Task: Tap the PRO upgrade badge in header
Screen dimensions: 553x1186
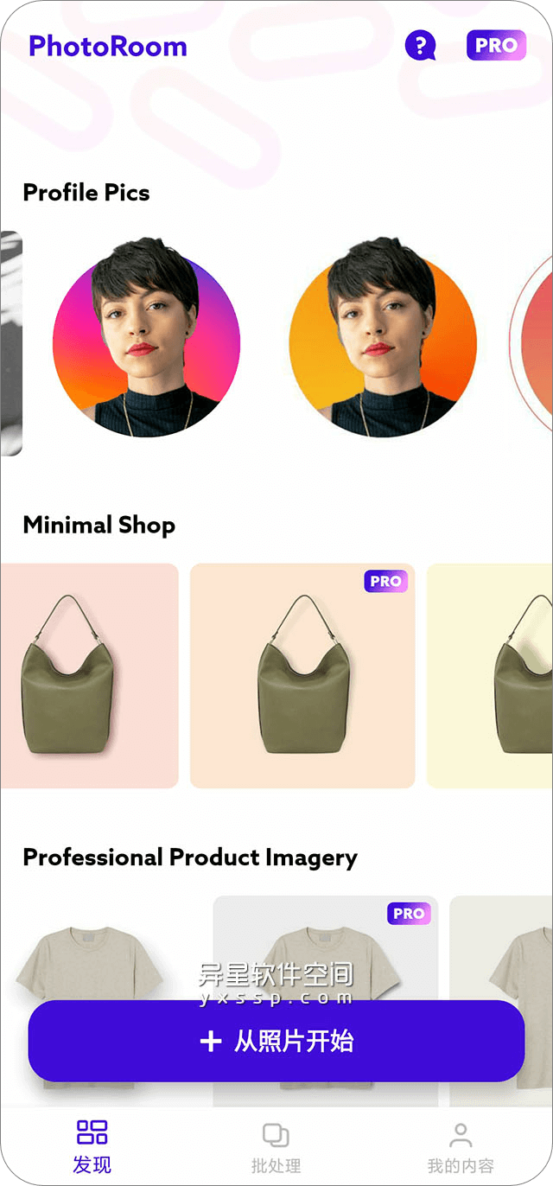Action: click(496, 45)
